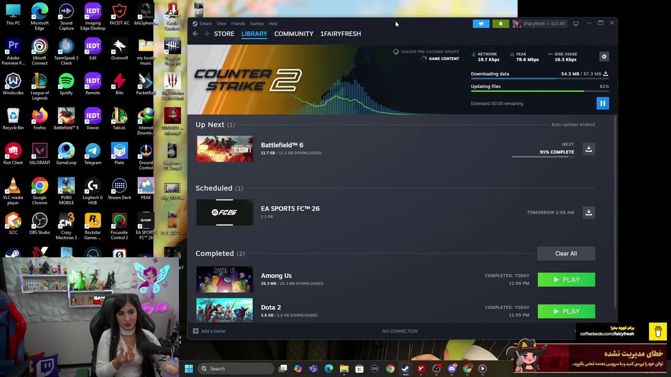Open the Friends menu
The width and height of the screenshot is (671, 377).
(x=238, y=24)
